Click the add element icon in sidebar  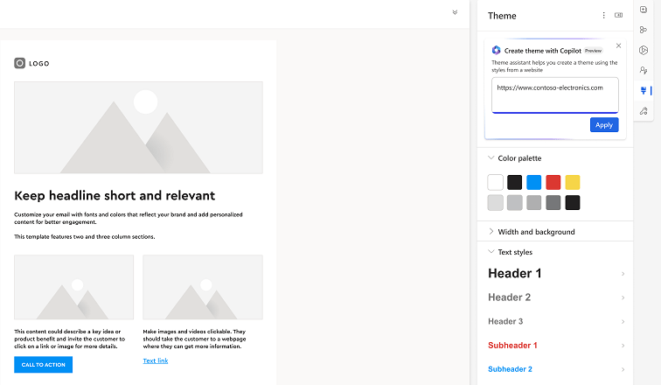pos(644,10)
